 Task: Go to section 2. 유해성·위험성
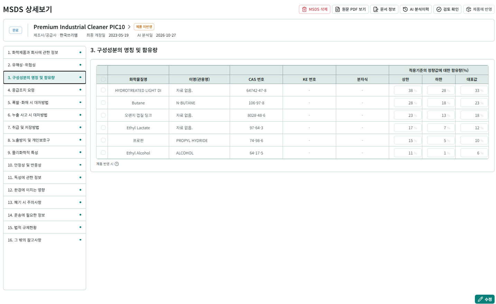[45, 65]
